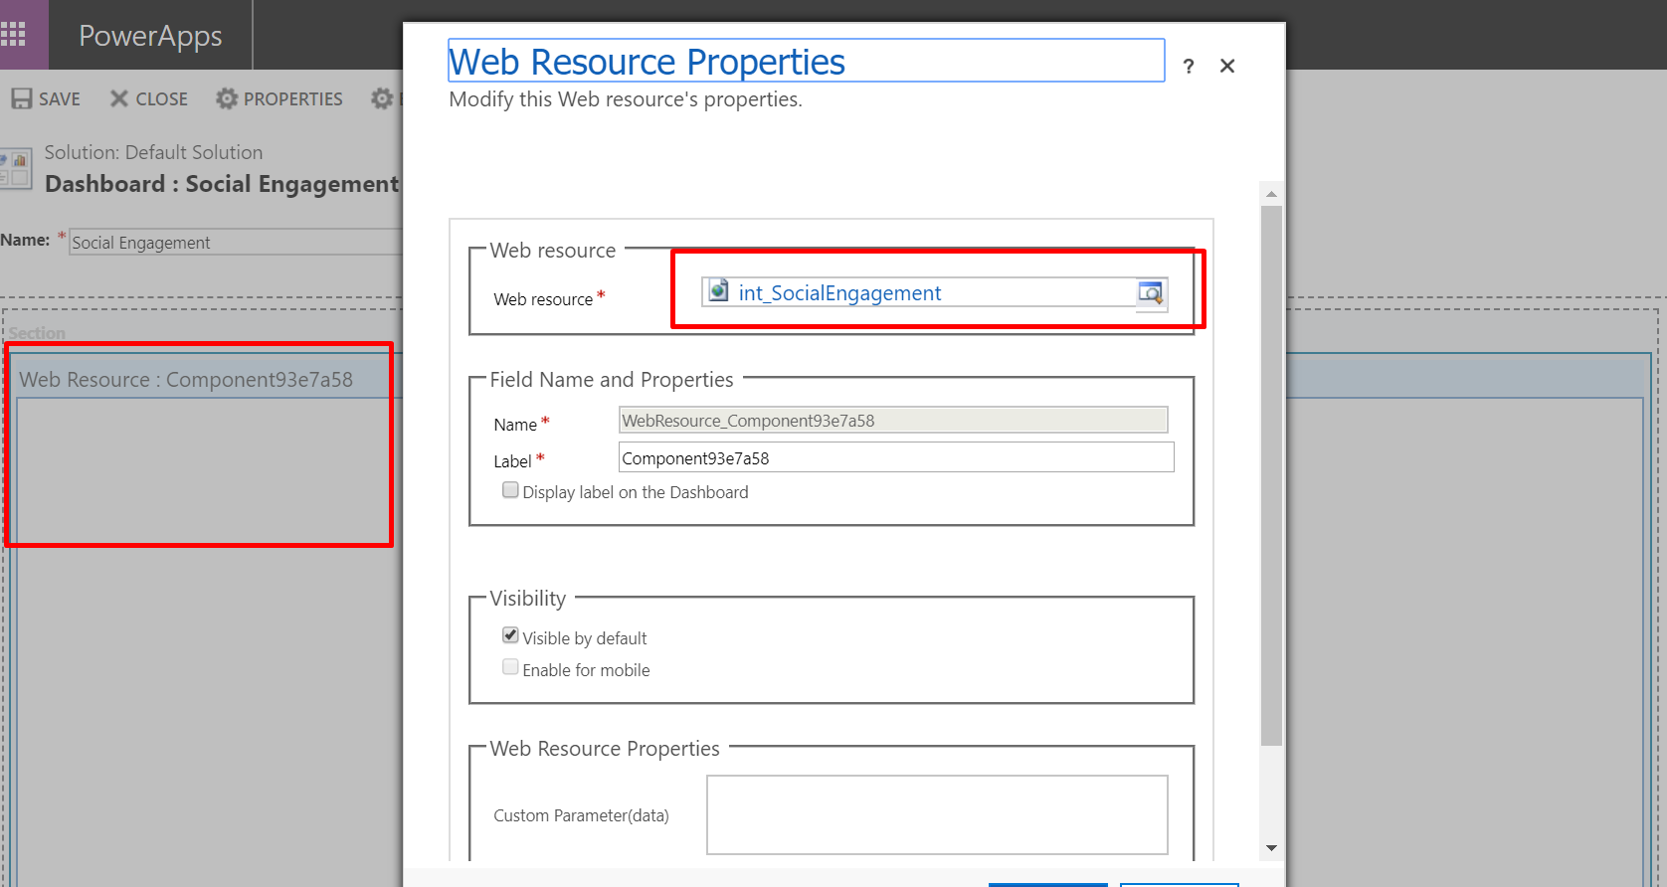The height and width of the screenshot is (887, 1667).
Task: Click the Label field containing Component93e7a58
Action: (895, 458)
